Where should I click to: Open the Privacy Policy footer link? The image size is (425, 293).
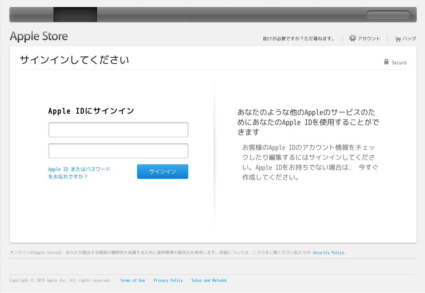(x=168, y=280)
